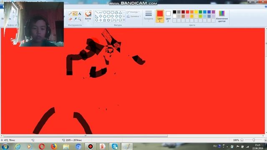Click the 100% zoom level text
This screenshot has width=267, height=150.
click(236, 140)
